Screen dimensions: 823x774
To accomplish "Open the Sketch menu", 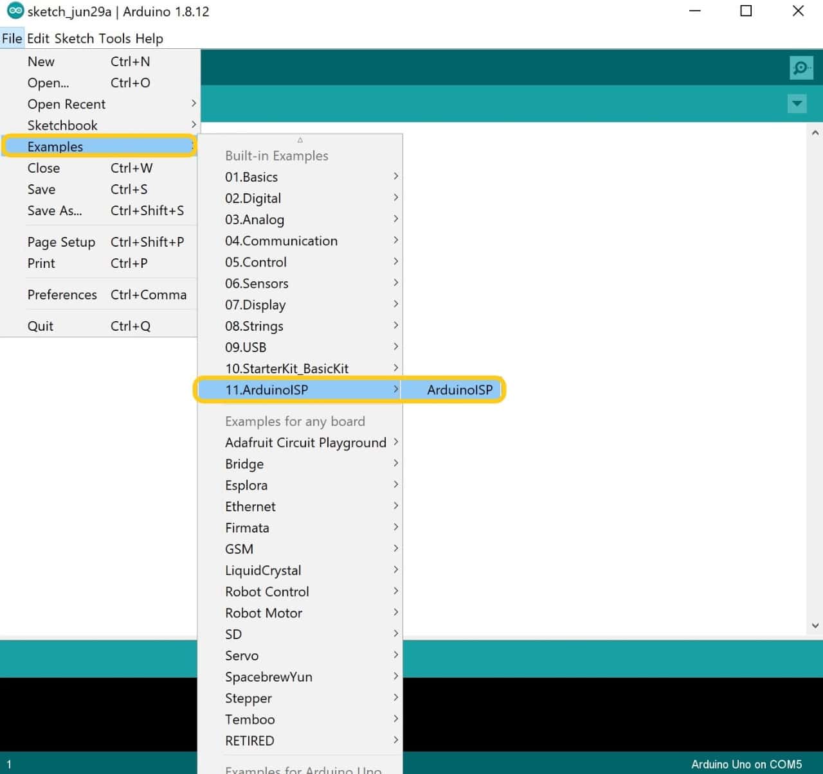I will pos(75,39).
